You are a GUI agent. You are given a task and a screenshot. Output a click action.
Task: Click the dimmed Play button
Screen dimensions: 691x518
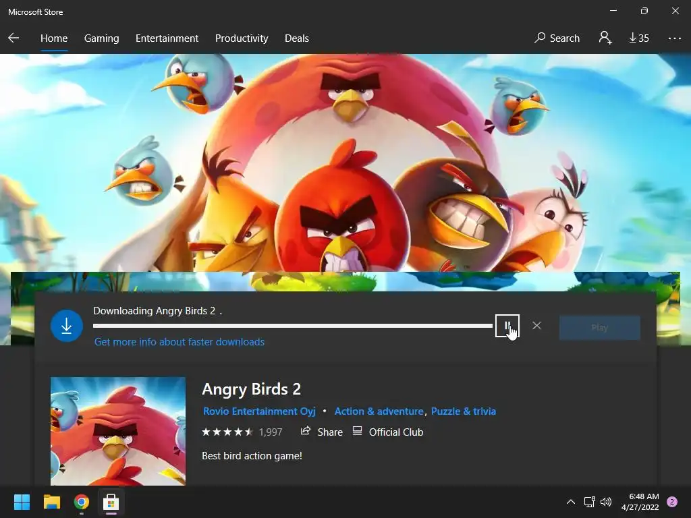point(599,327)
